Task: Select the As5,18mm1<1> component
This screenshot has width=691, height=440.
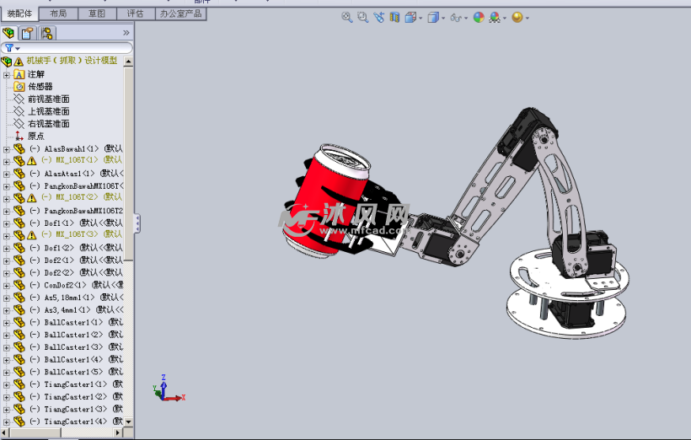Action: pyautogui.click(x=77, y=298)
